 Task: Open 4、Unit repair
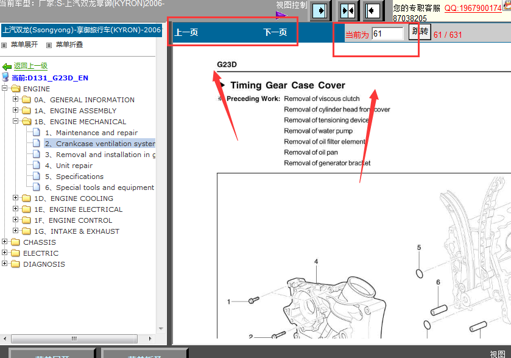[69, 166]
